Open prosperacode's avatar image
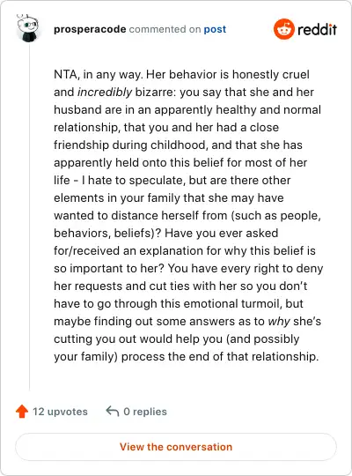 coord(27,28)
